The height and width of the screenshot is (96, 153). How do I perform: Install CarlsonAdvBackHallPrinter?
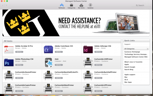98,78
